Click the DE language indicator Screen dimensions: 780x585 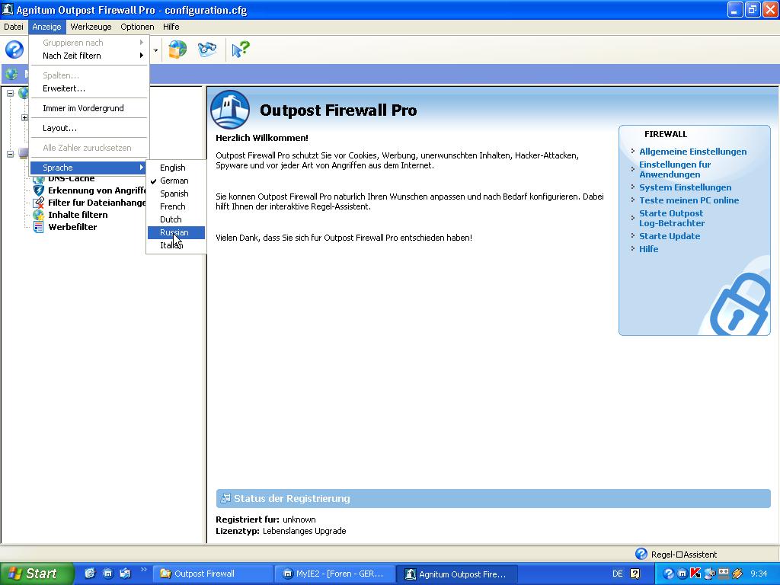tap(617, 574)
